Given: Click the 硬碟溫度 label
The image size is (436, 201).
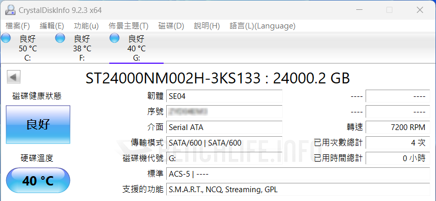Looking at the screenshot, I should pos(37,158).
